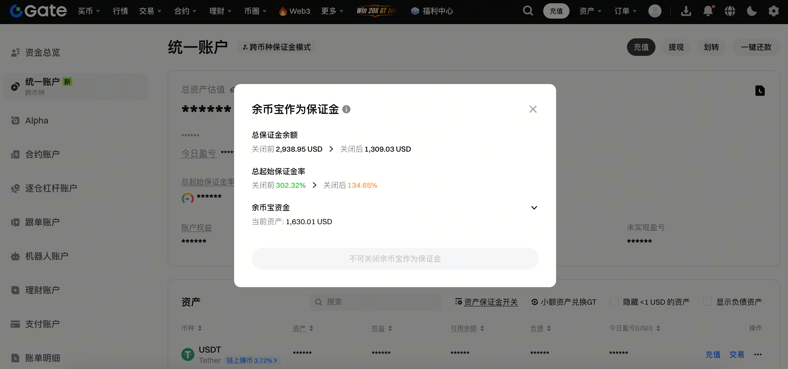
Task: Open the 资产 dropdown in top bar
Action: point(590,11)
